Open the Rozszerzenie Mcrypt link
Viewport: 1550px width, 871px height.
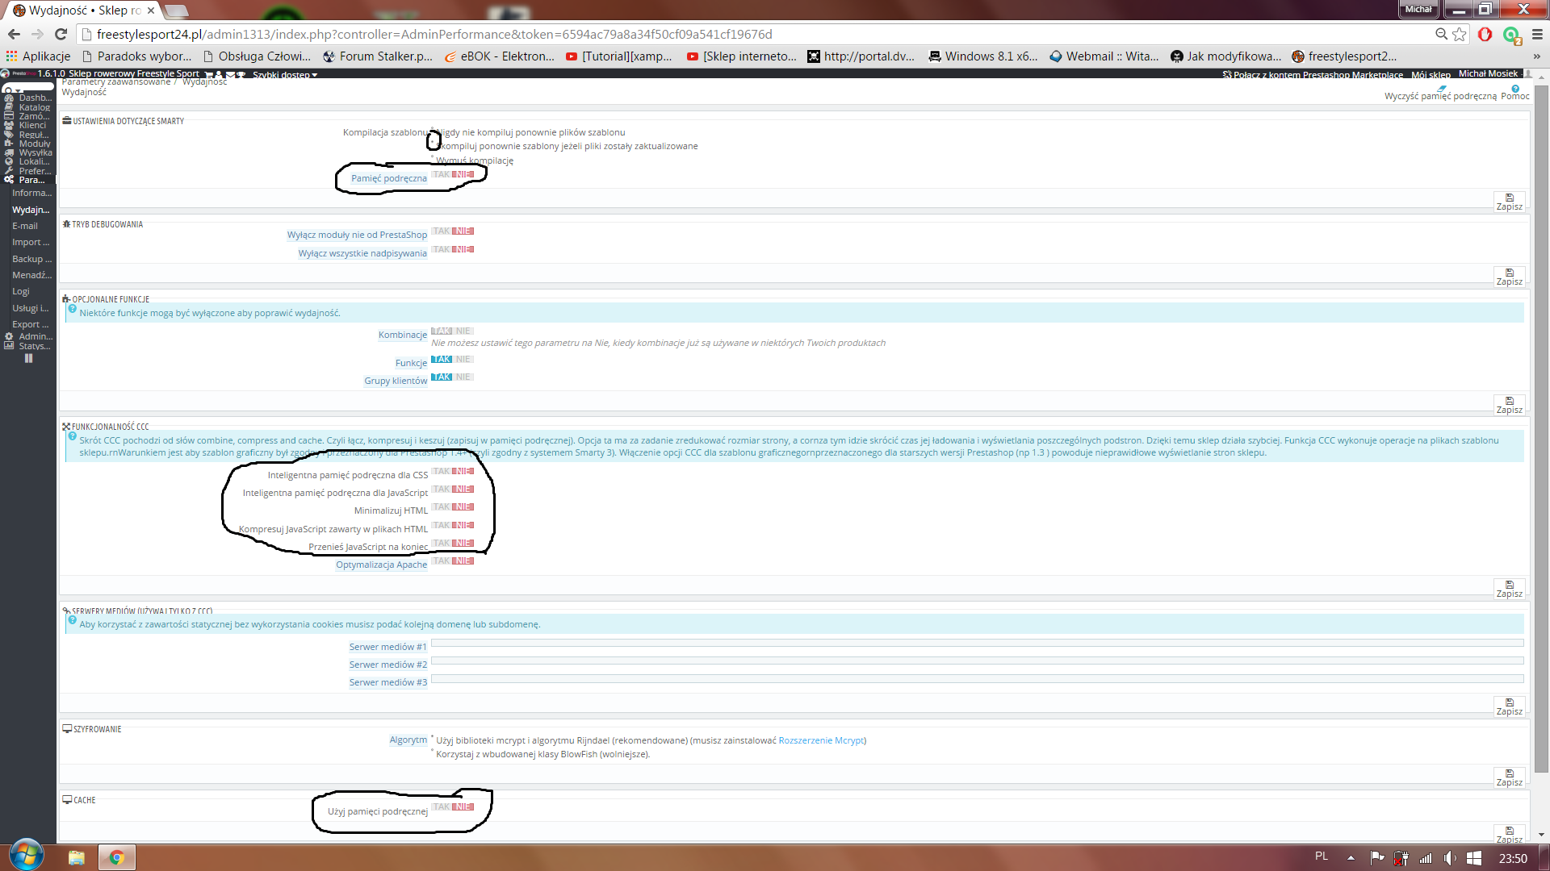(820, 740)
